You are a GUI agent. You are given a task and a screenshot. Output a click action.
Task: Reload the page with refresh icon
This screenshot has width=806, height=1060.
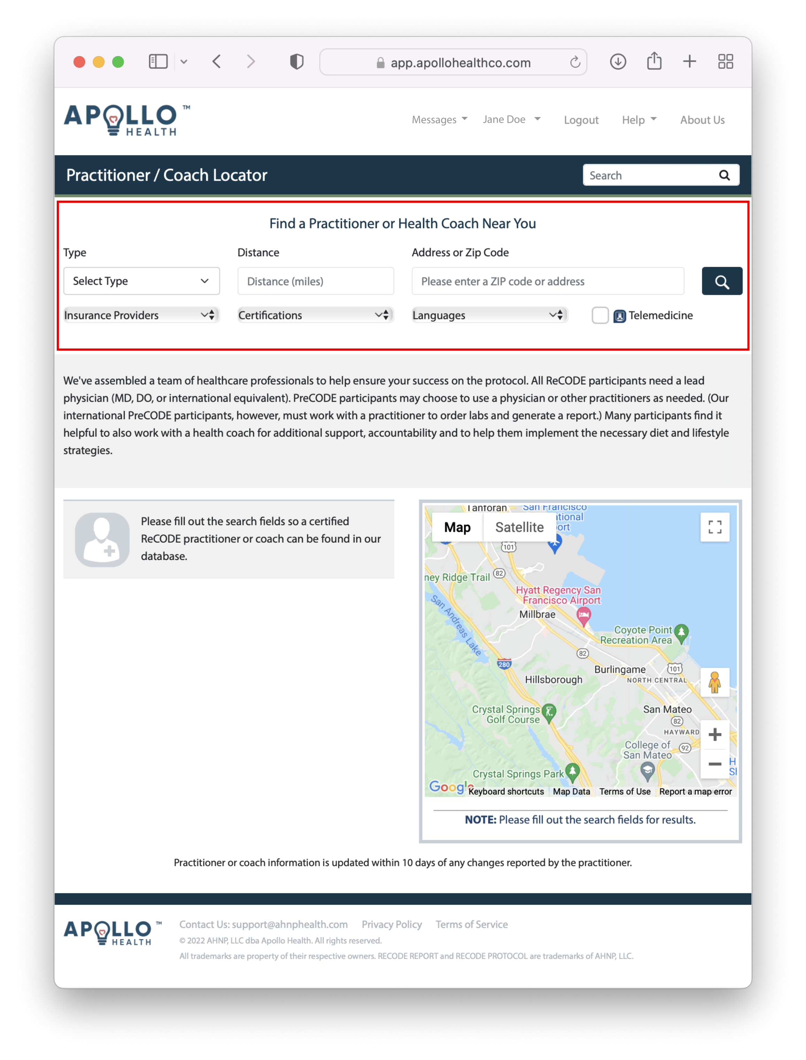[x=575, y=62]
